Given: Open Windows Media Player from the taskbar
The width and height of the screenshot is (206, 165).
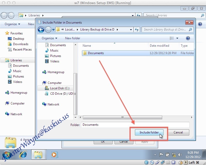Looking at the screenshot, I should click(x=54, y=155).
